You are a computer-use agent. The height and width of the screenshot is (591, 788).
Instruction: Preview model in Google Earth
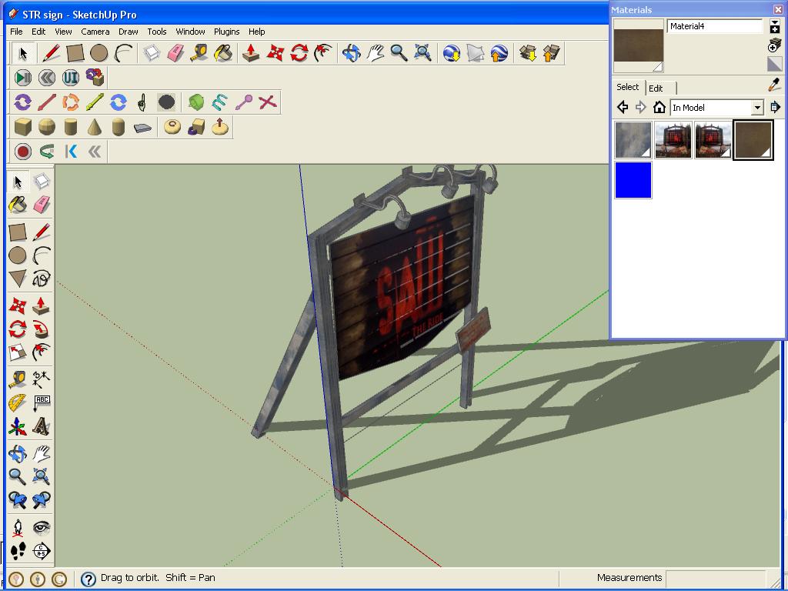pyautogui.click(x=499, y=53)
